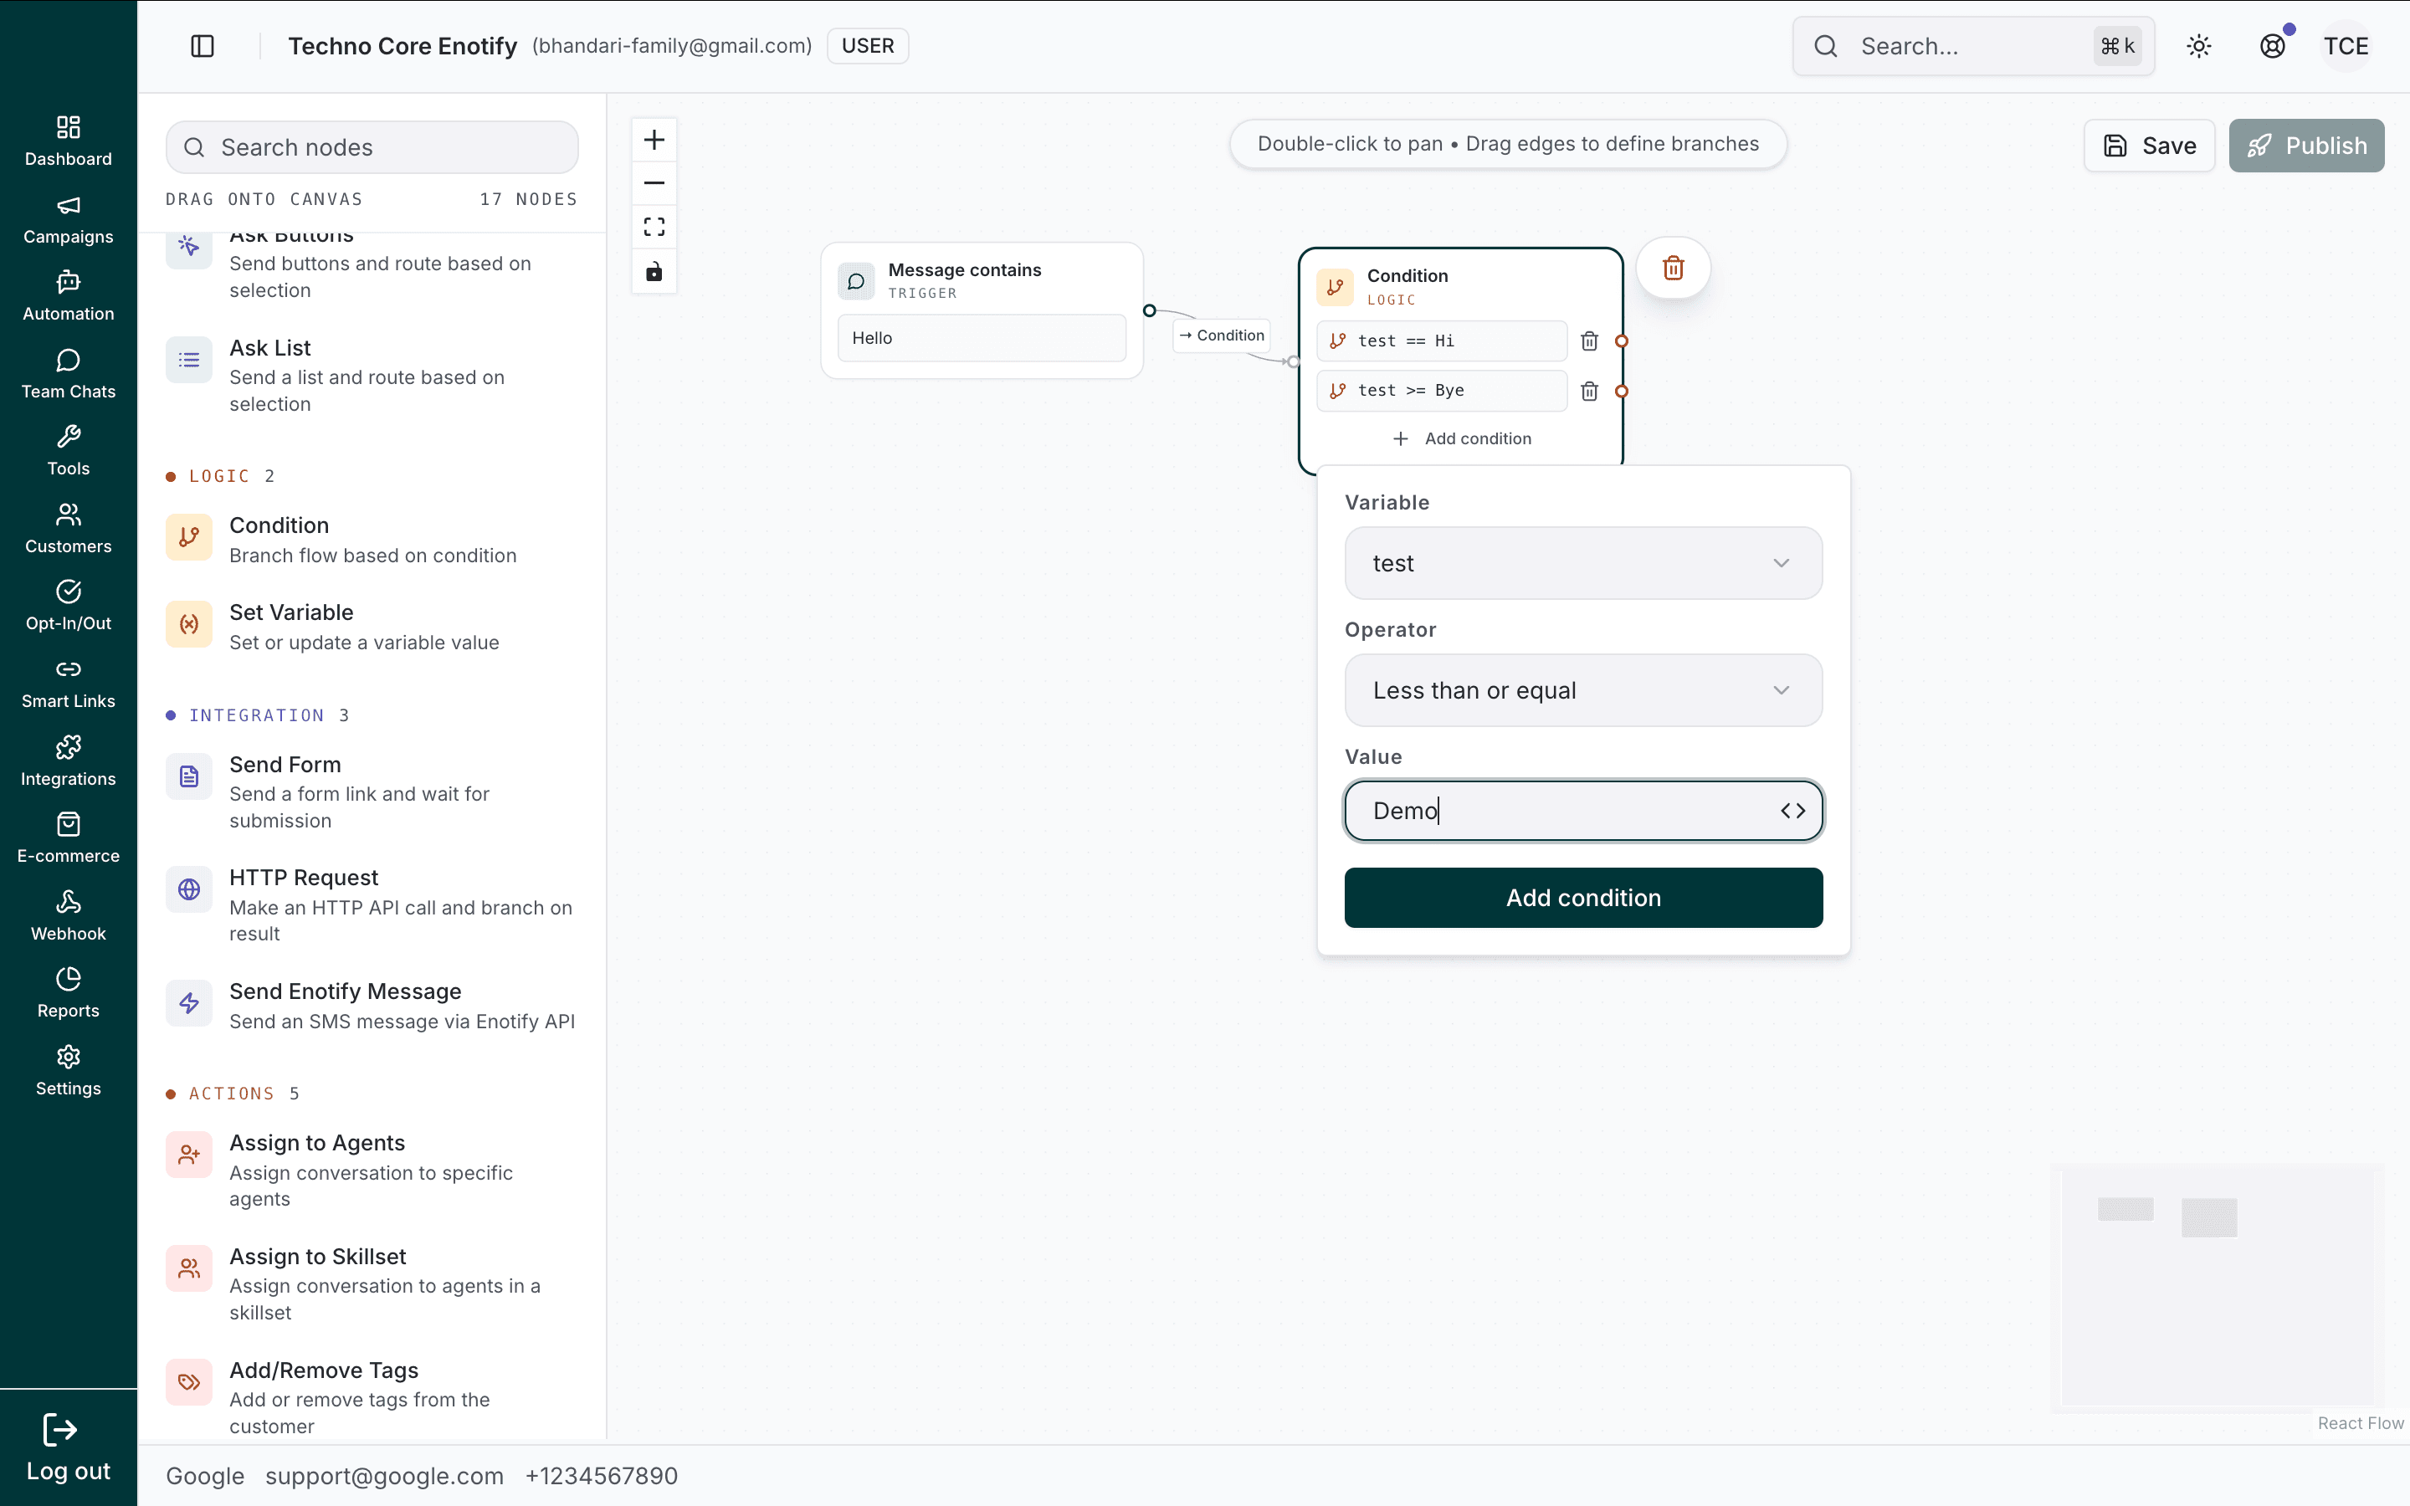Open the help lifebuoy icon

(x=2273, y=46)
